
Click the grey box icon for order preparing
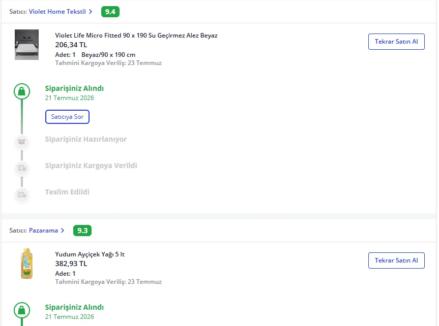(x=22, y=142)
